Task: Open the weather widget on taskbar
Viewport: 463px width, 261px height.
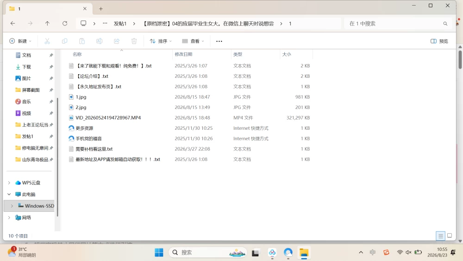Action: click(22, 252)
